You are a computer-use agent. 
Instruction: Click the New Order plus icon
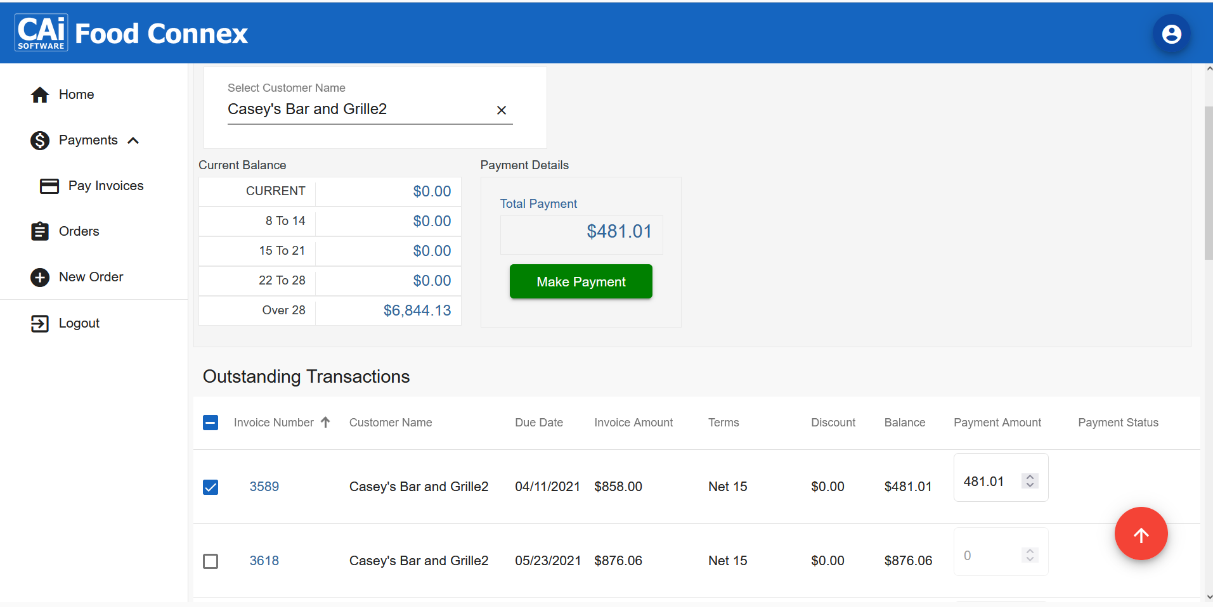tap(40, 278)
